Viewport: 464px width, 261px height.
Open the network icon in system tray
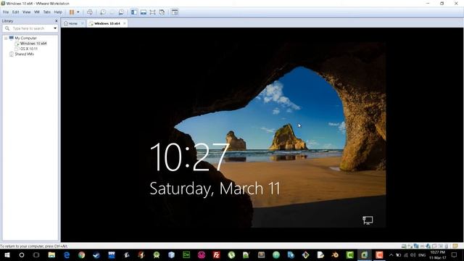point(406,254)
